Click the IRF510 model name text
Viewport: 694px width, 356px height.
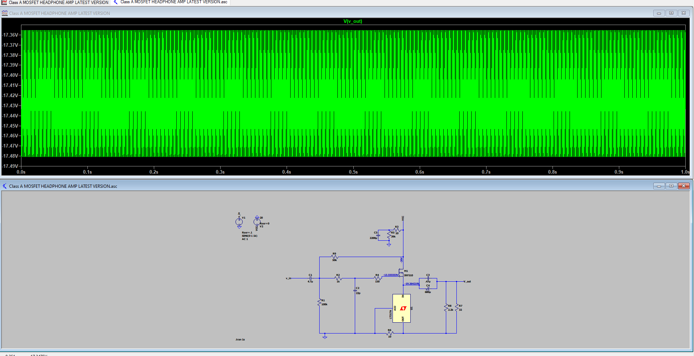pyautogui.click(x=408, y=276)
